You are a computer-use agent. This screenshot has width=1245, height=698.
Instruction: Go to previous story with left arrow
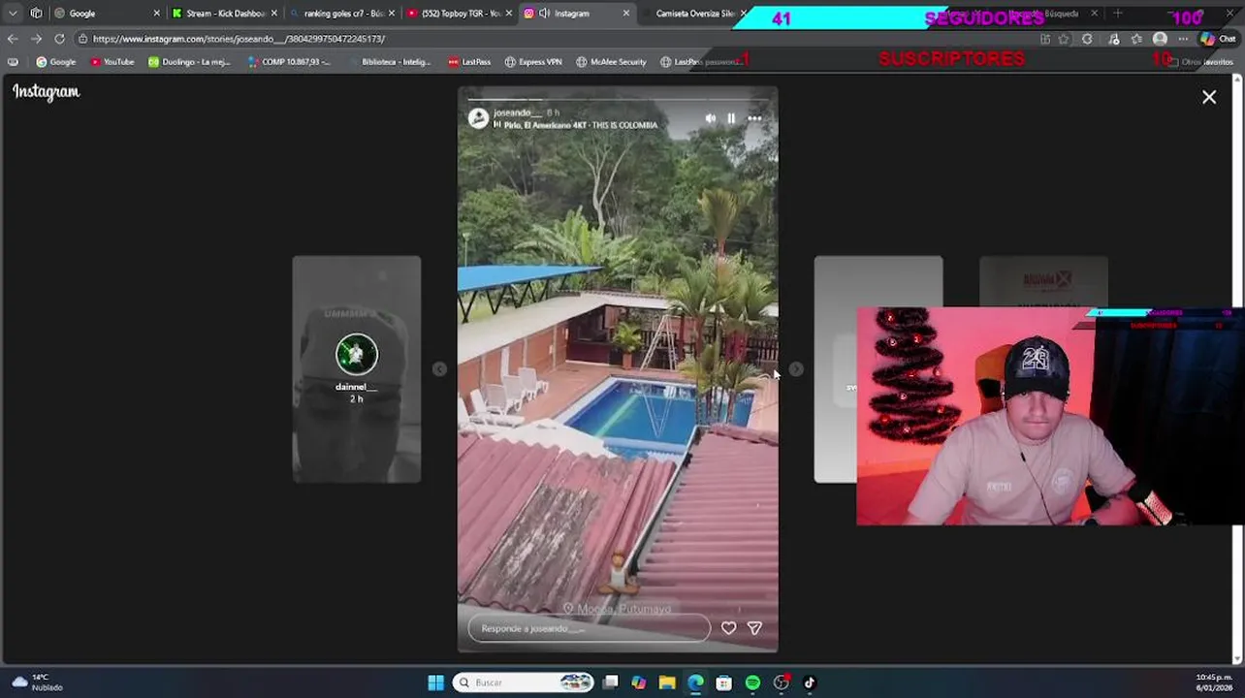coord(439,369)
